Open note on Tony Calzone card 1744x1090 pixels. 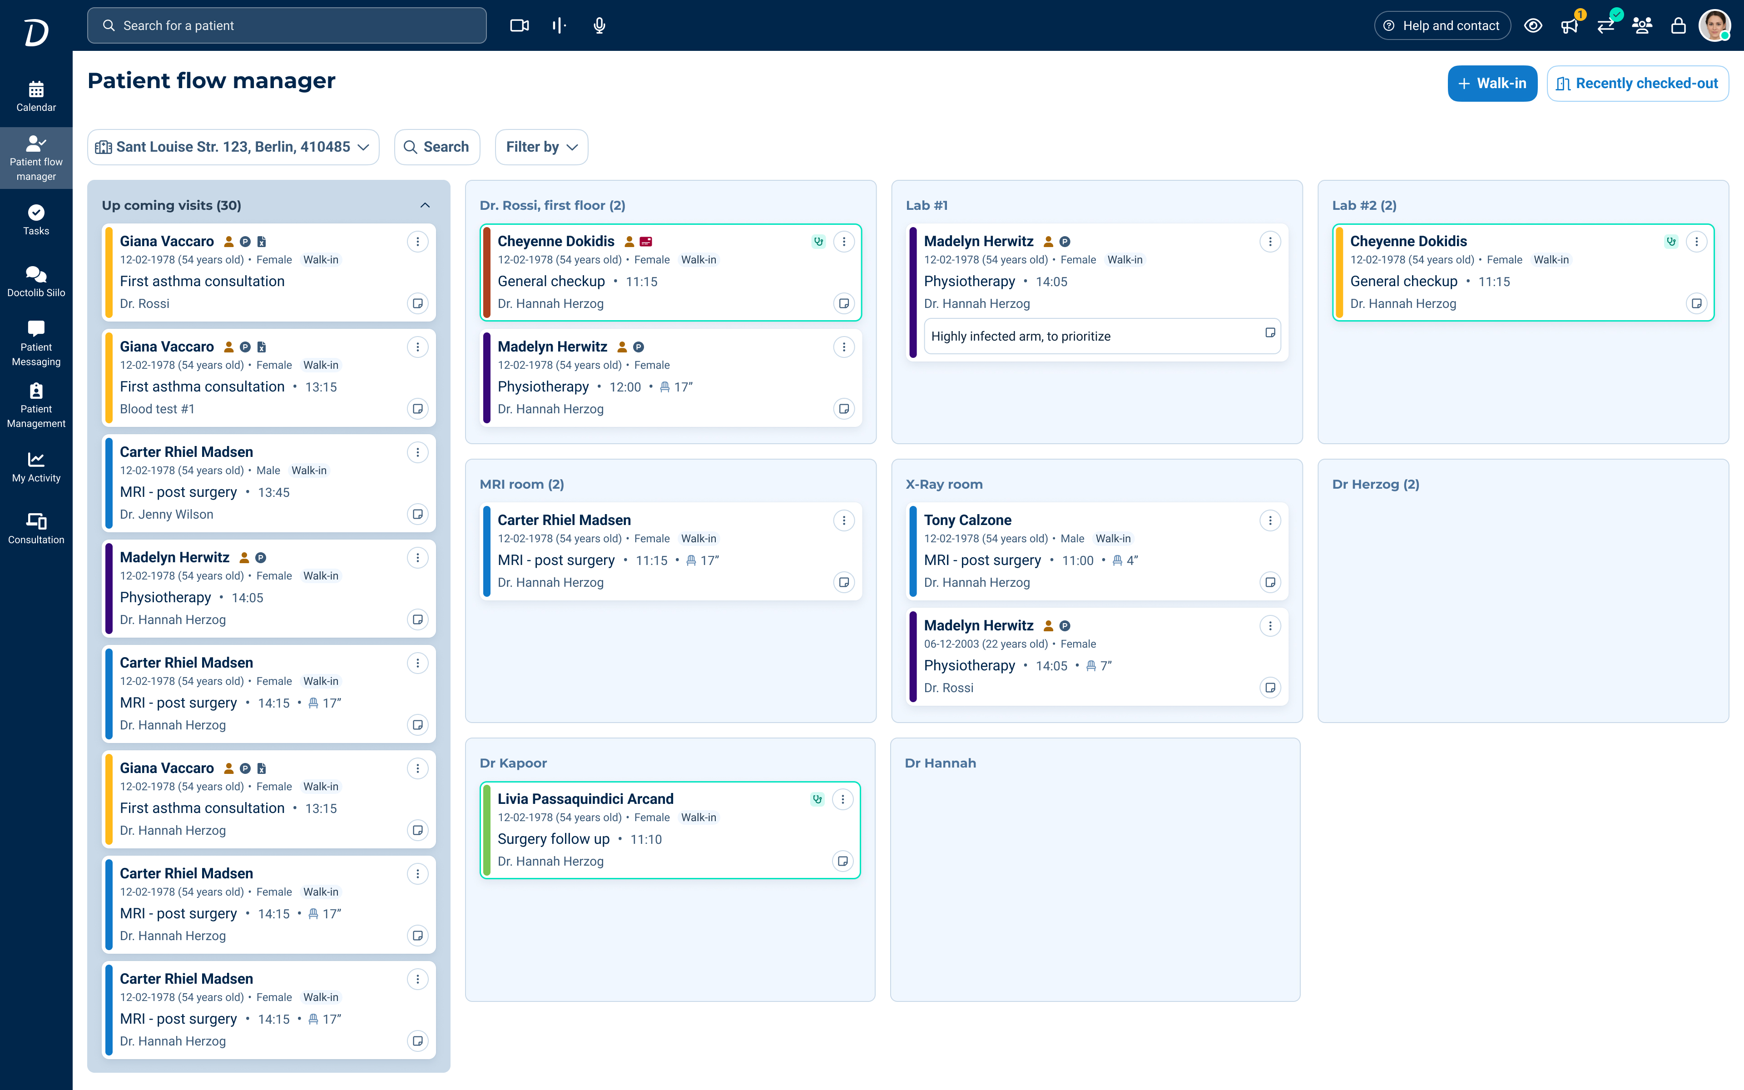click(x=1270, y=583)
